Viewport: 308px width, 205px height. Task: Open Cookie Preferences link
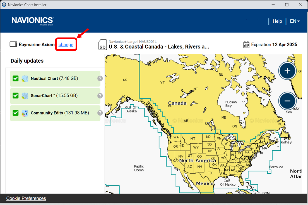[x=26, y=198]
